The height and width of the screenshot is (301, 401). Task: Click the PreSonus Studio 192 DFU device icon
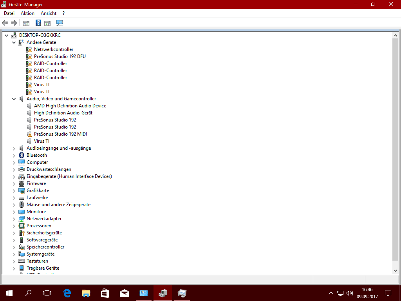point(29,56)
